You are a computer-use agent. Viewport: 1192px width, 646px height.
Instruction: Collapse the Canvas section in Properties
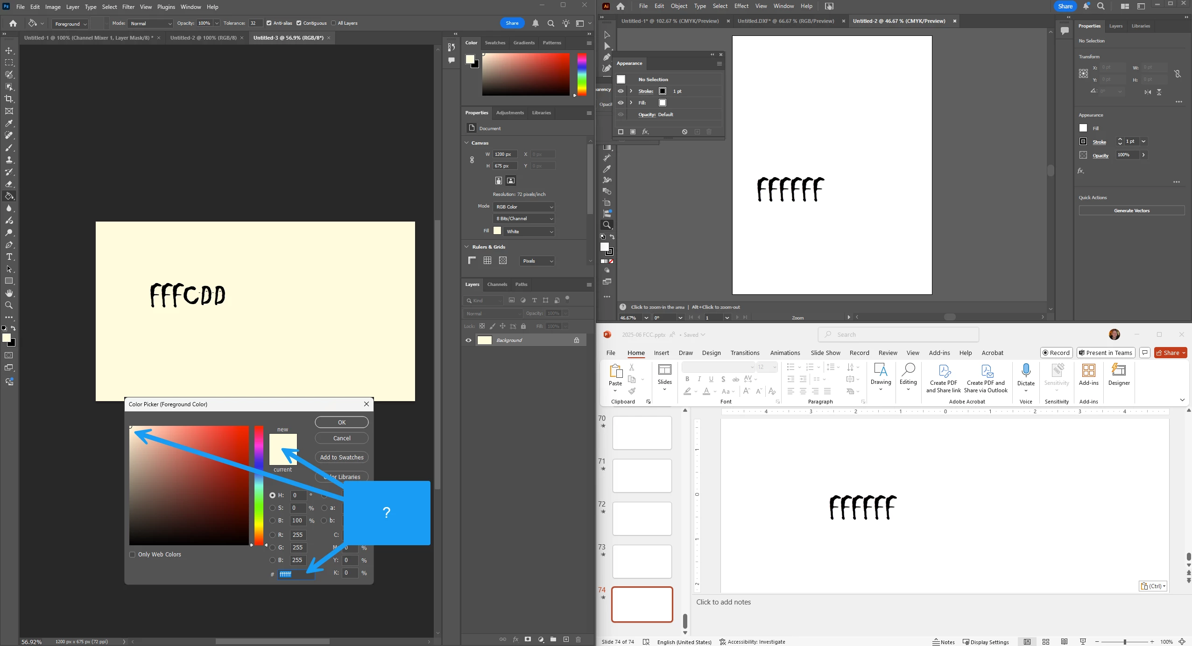pos(467,143)
